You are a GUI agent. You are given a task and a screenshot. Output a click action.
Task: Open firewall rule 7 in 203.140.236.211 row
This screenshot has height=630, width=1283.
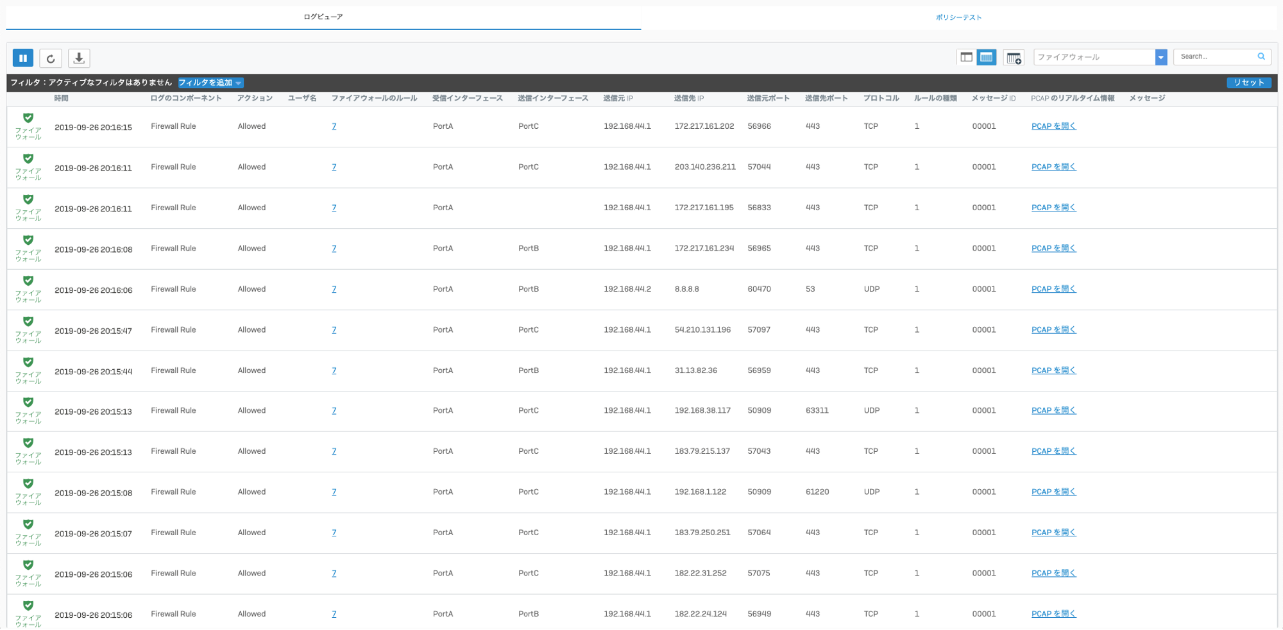click(334, 167)
